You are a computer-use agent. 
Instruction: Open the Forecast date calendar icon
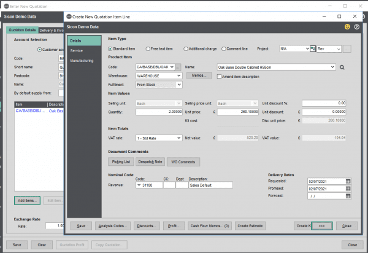click(x=348, y=196)
